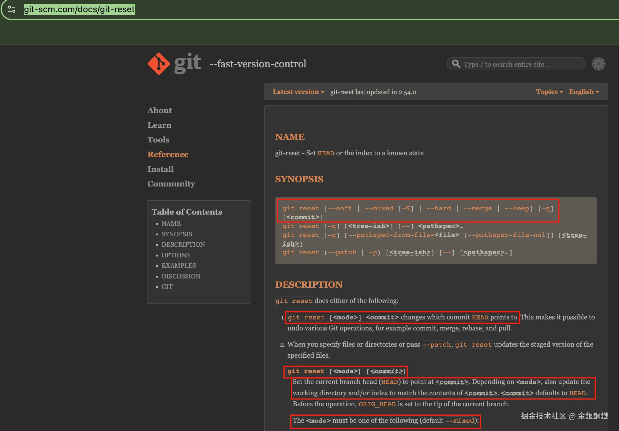
Task: Open the About section
Action: [160, 110]
